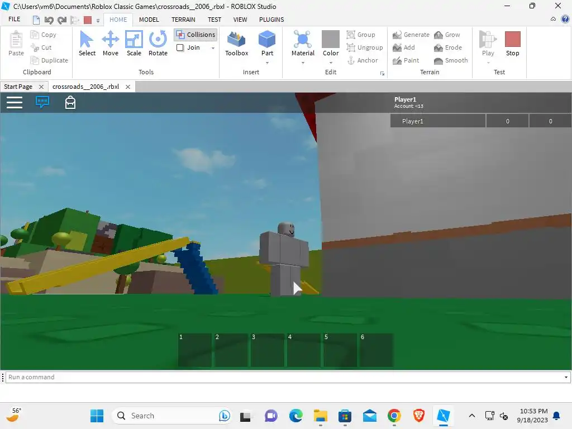Open the Color dropdown arrow
Image resolution: width=572 pixels, height=429 pixels.
click(x=331, y=63)
